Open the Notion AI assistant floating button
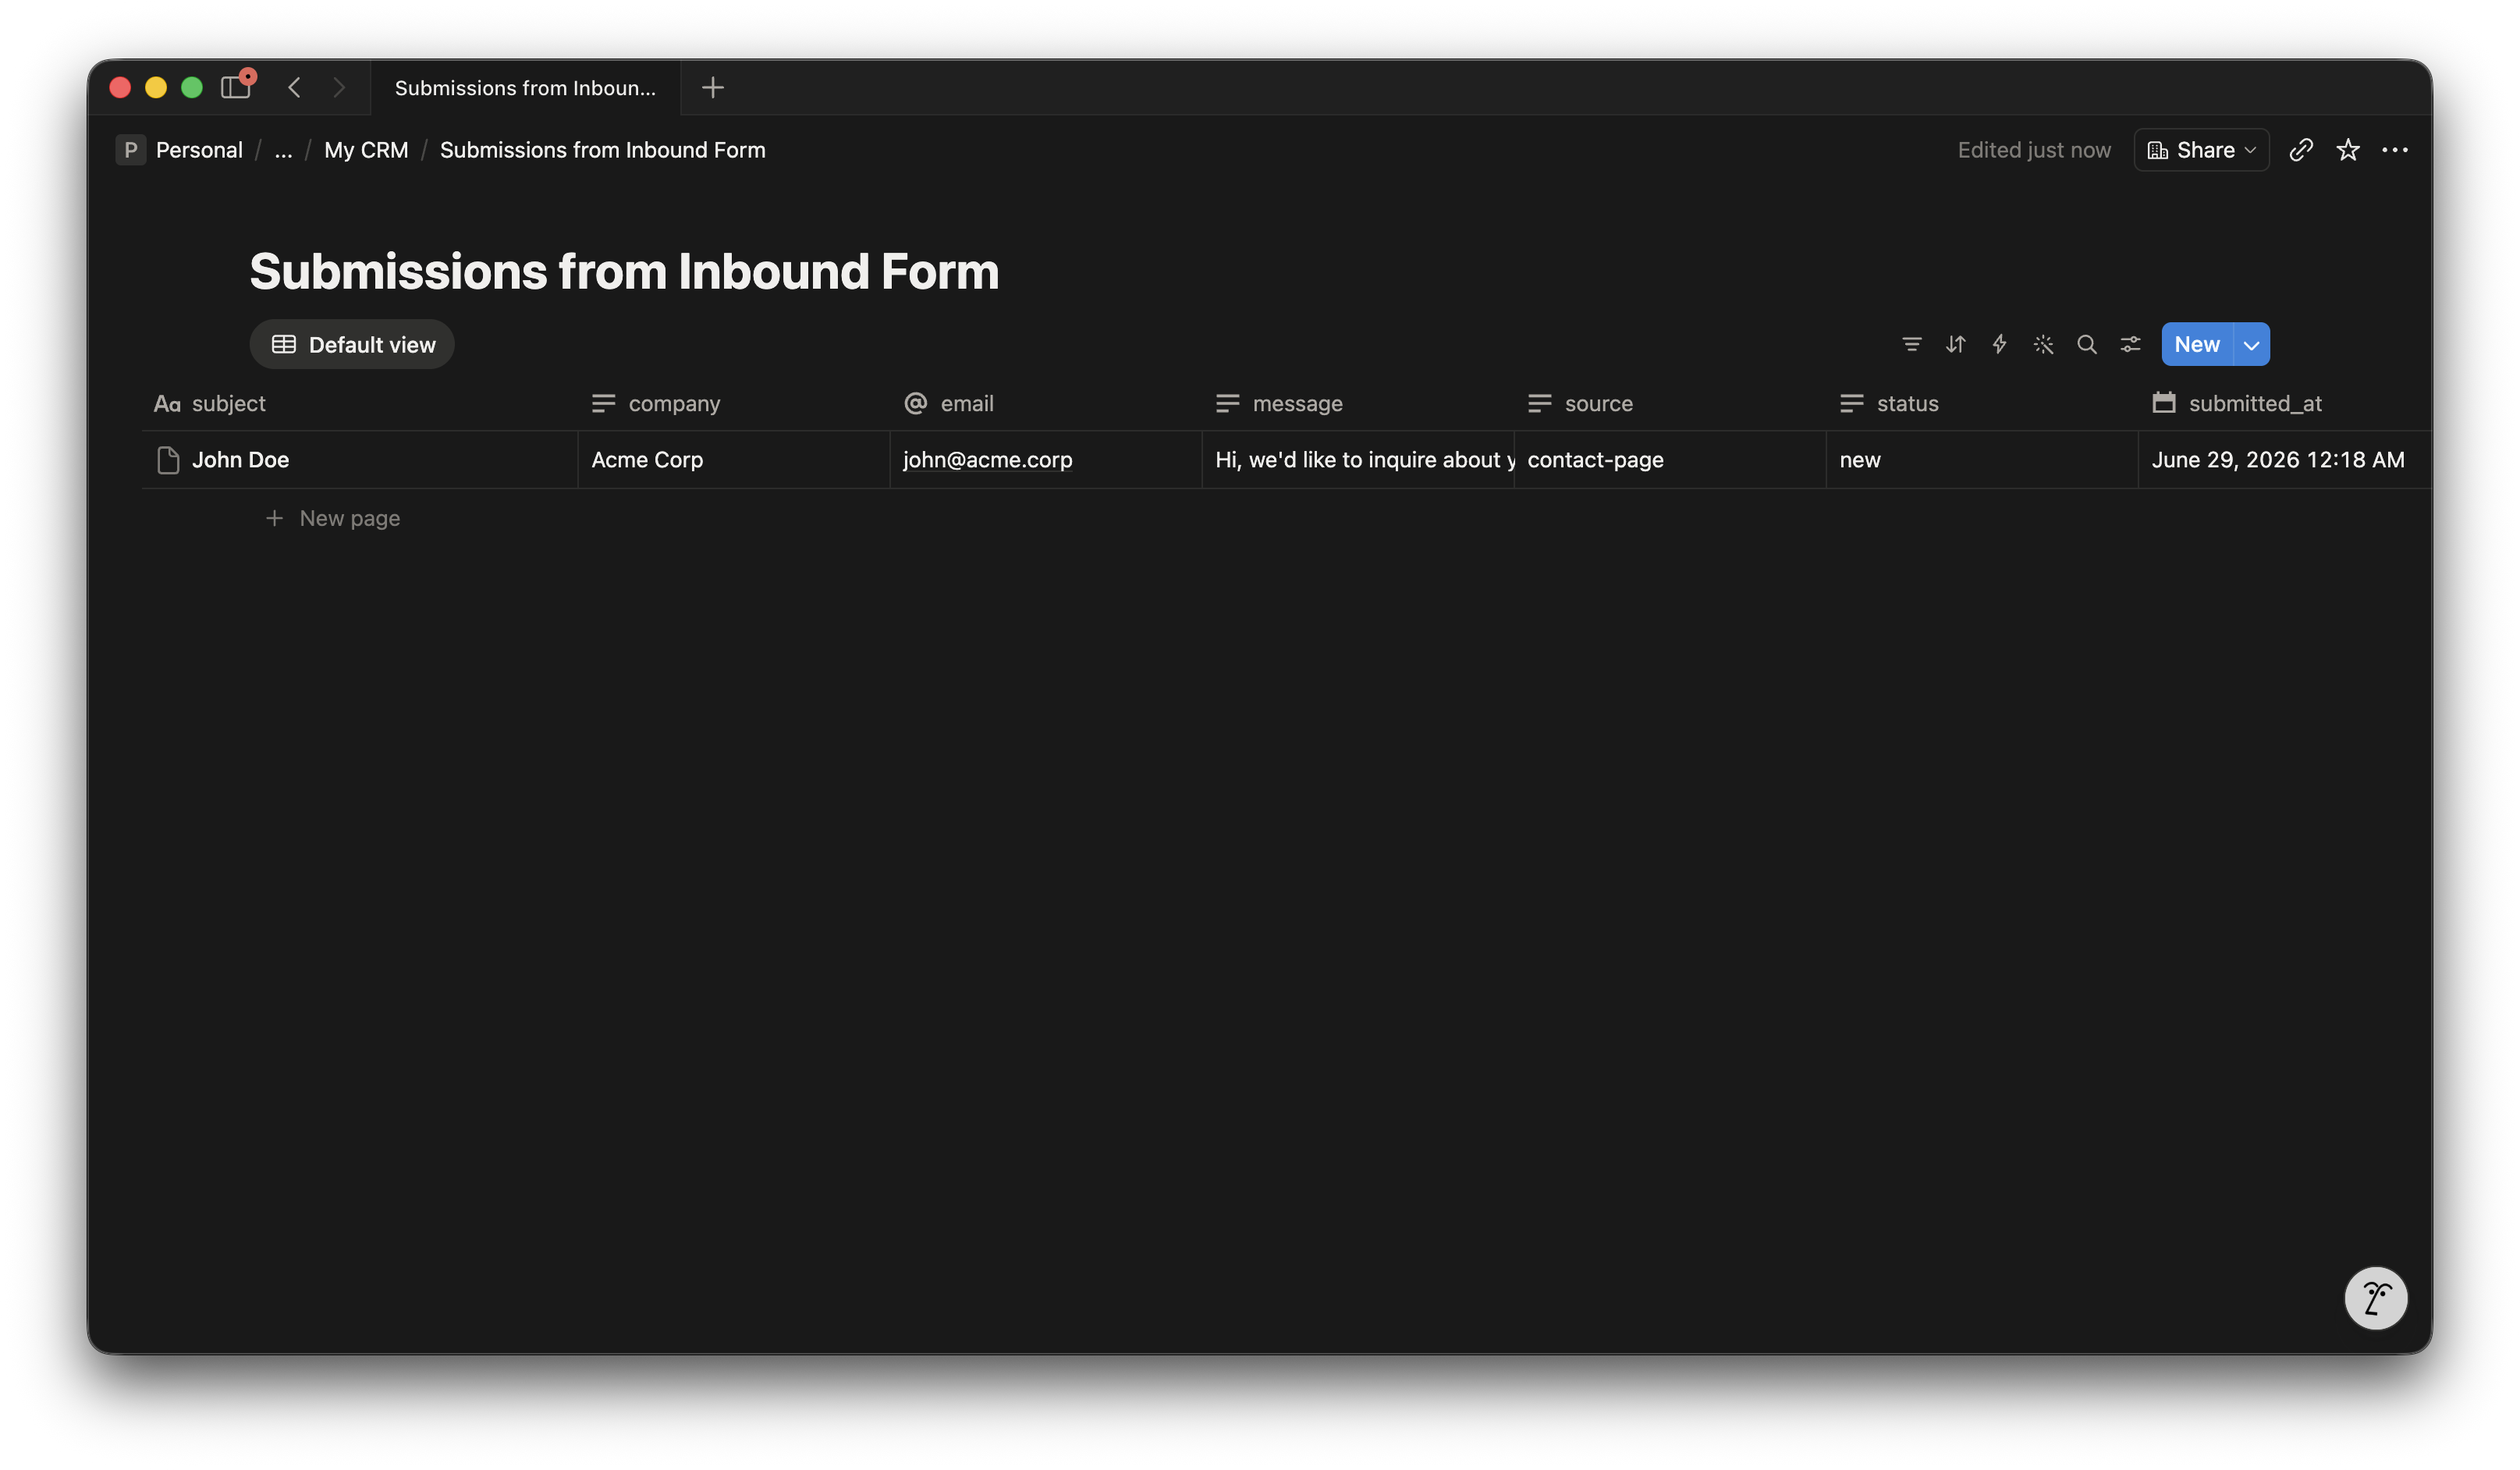 2375,1298
